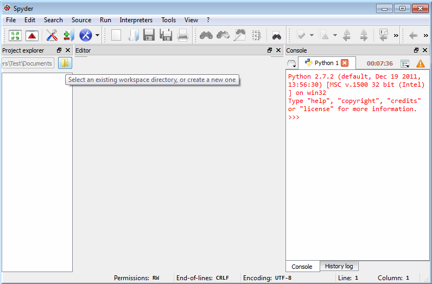Undock the Editor pane
This screenshot has width=432, height=284.
270,50
